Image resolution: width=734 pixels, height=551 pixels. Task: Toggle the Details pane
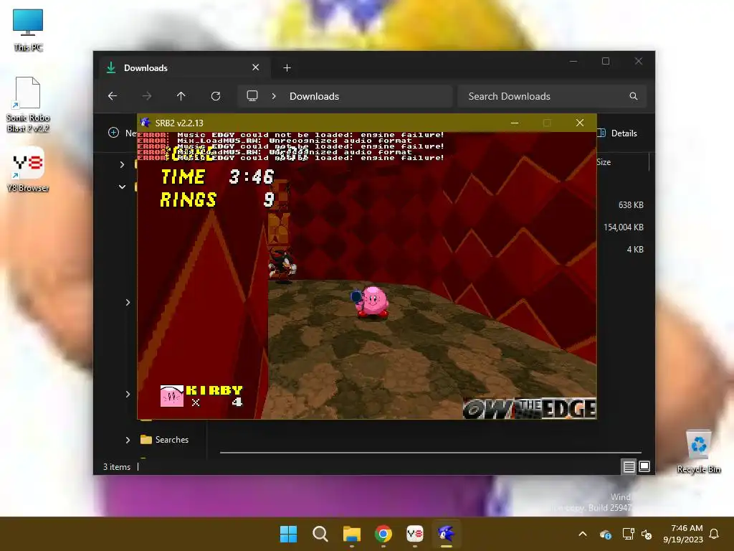point(618,133)
